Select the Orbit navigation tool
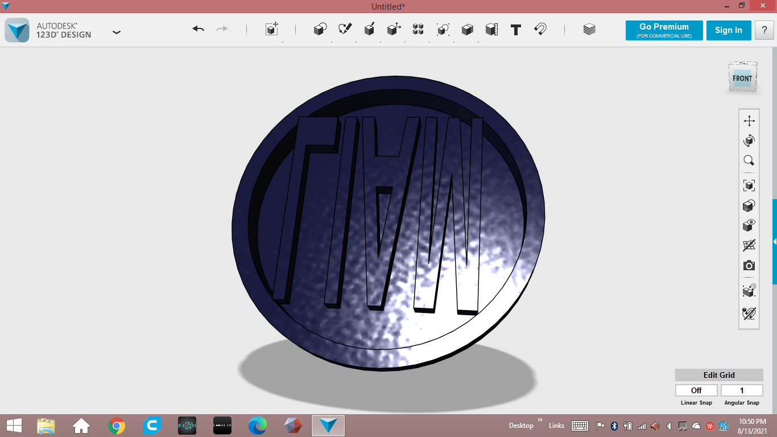This screenshot has width=777, height=437. (749, 141)
